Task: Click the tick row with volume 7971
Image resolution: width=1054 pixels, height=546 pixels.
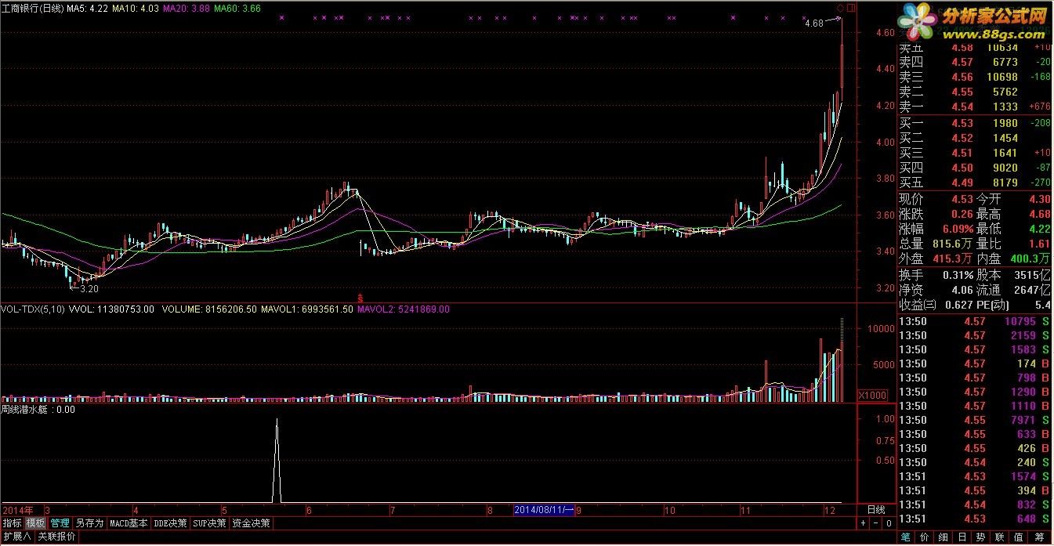Action: (x=975, y=420)
